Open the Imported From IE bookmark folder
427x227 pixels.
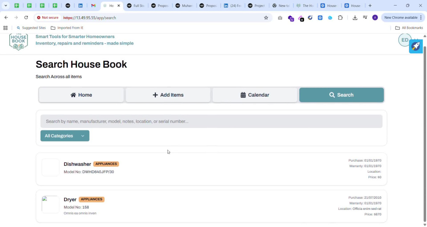[67, 28]
